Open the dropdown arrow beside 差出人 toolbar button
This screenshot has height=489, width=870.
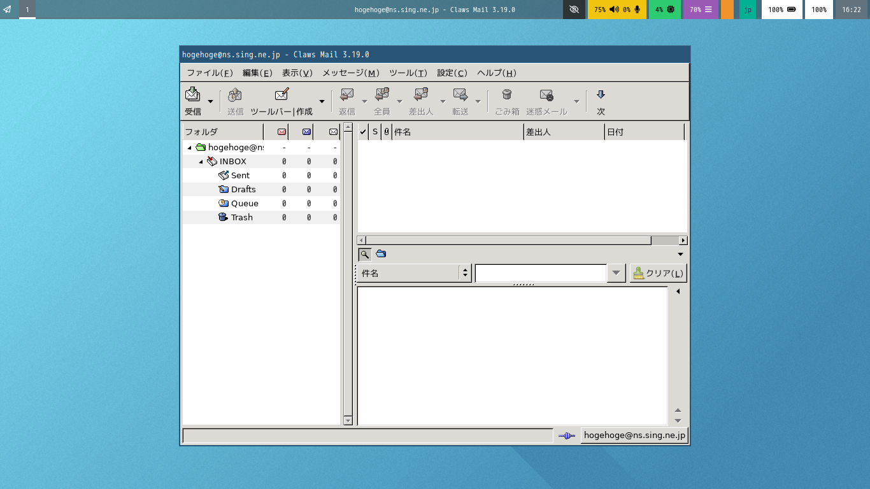pyautogui.click(x=443, y=102)
